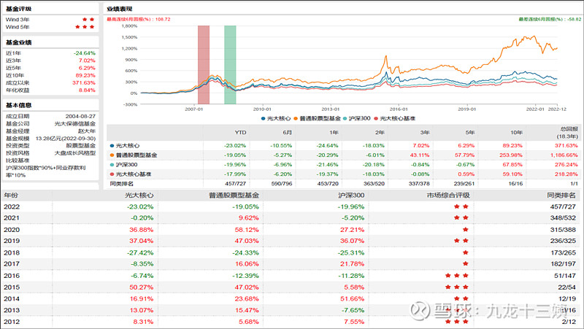Click the red highlighted period bar in chart
This screenshot has width=584, height=329.
[204, 65]
